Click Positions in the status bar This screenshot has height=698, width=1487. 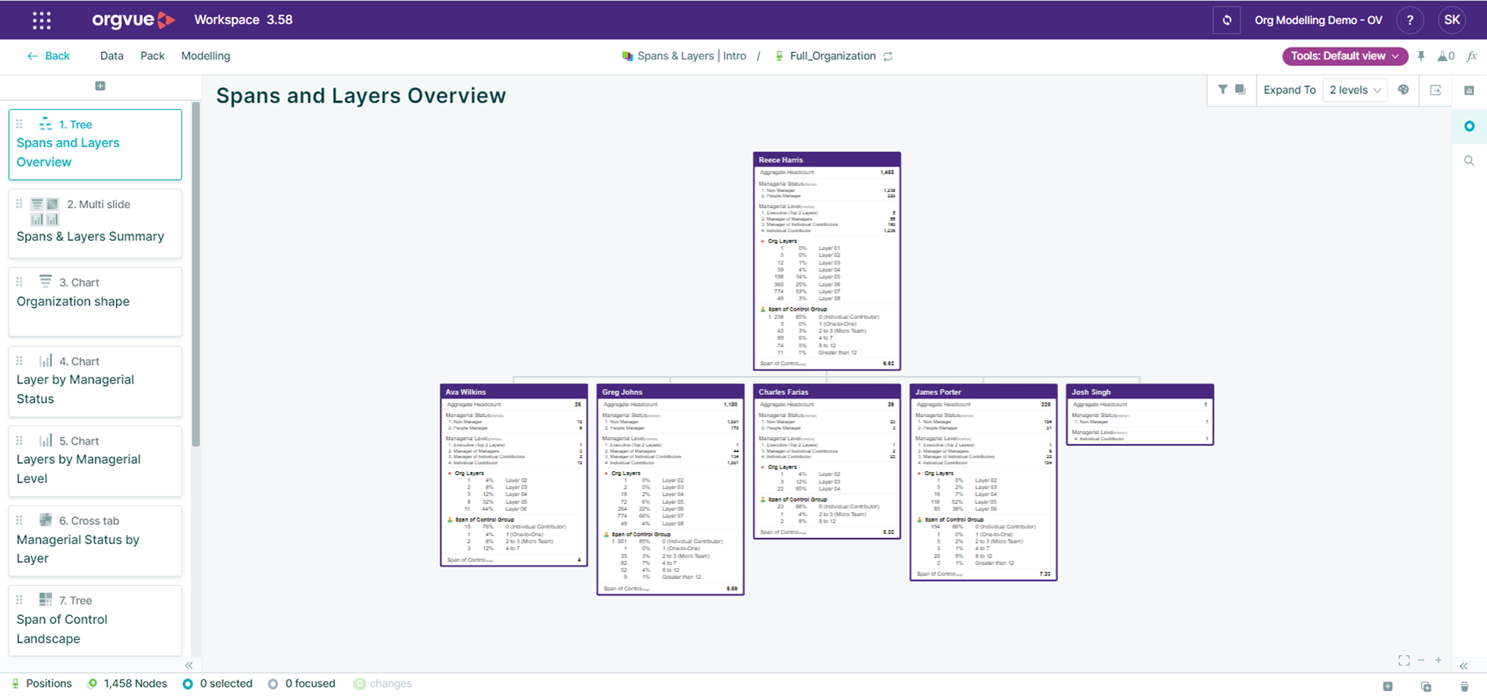click(x=42, y=684)
